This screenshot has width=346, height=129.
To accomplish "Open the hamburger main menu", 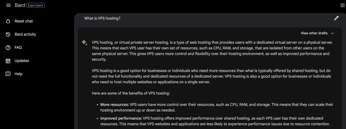I will click(8, 5).
